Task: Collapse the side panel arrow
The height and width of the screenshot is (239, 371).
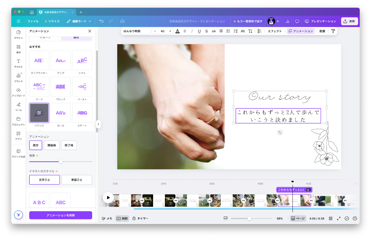Action: (98, 124)
